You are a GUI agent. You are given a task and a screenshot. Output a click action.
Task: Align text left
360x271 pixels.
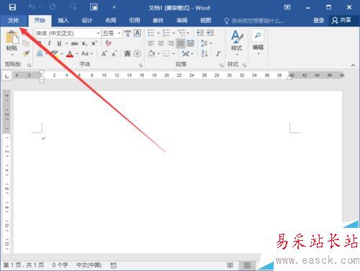[151, 43]
